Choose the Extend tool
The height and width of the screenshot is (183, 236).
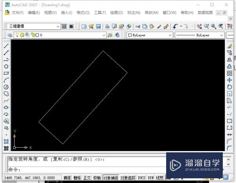tap(229, 114)
